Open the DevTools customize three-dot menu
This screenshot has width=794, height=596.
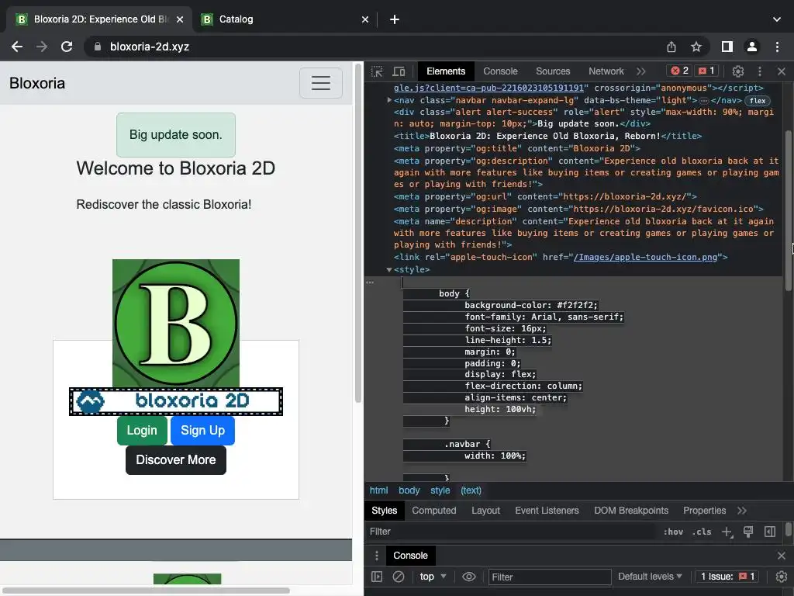pos(760,71)
